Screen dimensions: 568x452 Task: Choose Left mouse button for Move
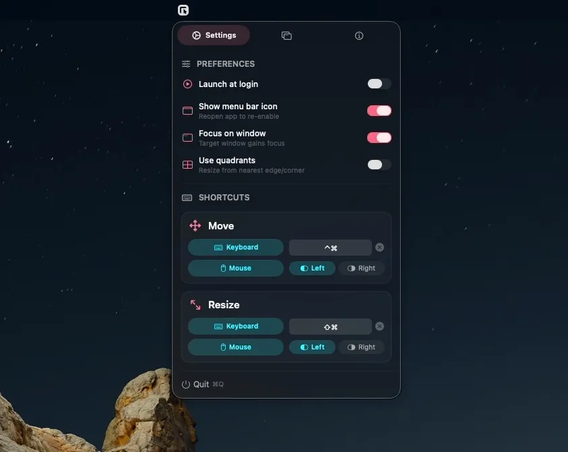tap(312, 268)
